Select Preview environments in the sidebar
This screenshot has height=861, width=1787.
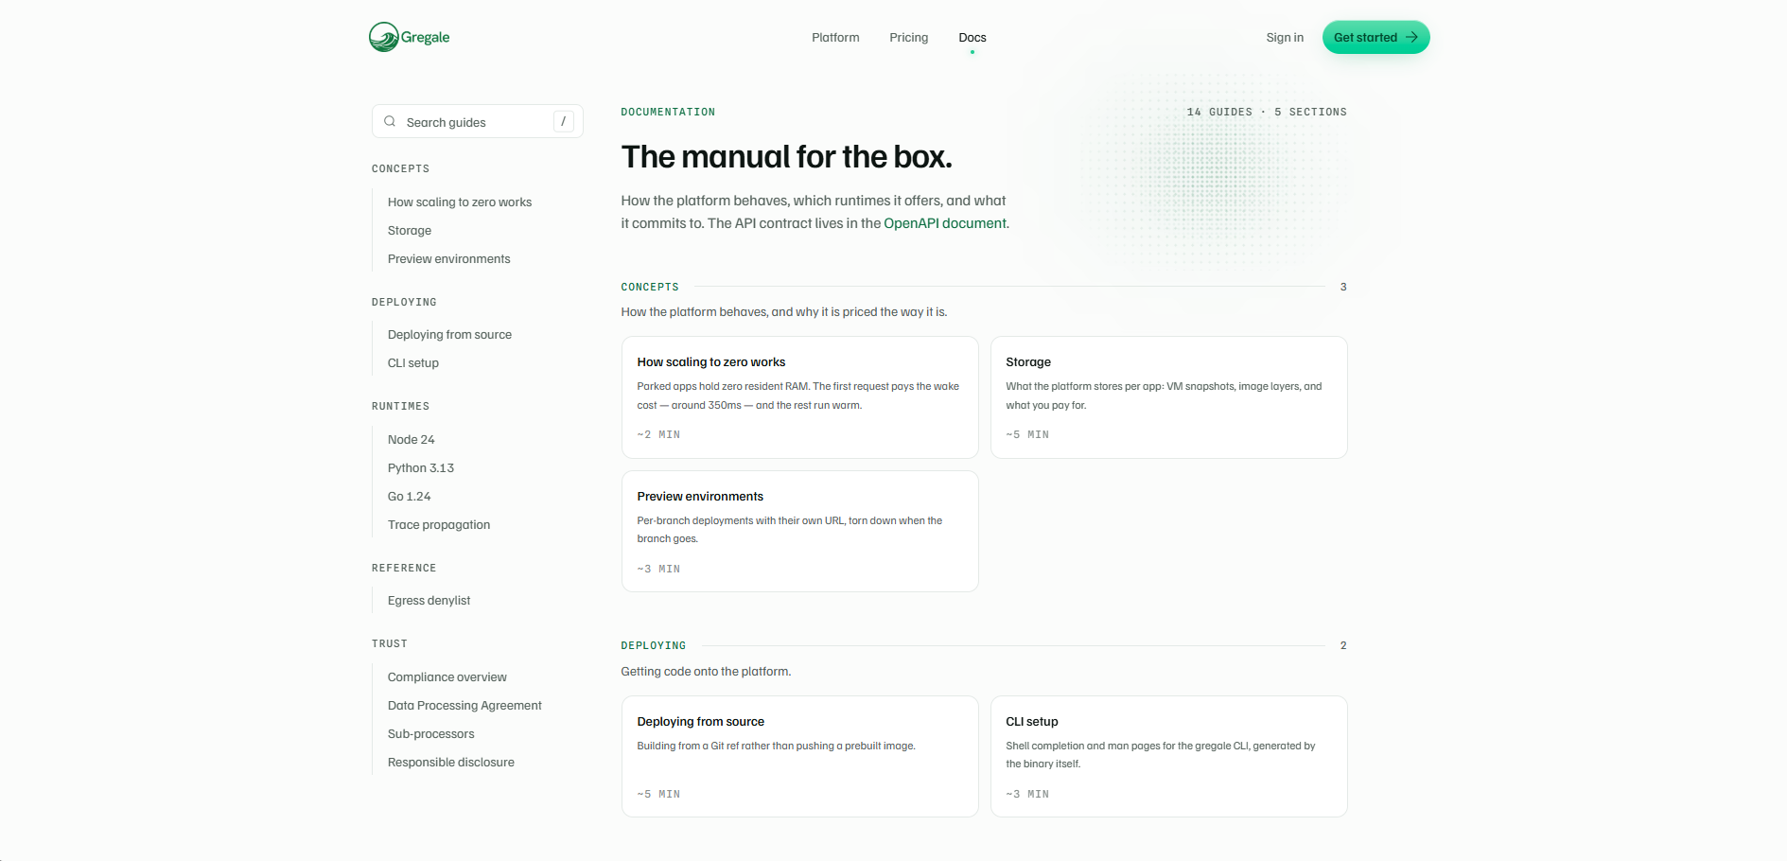click(x=448, y=259)
